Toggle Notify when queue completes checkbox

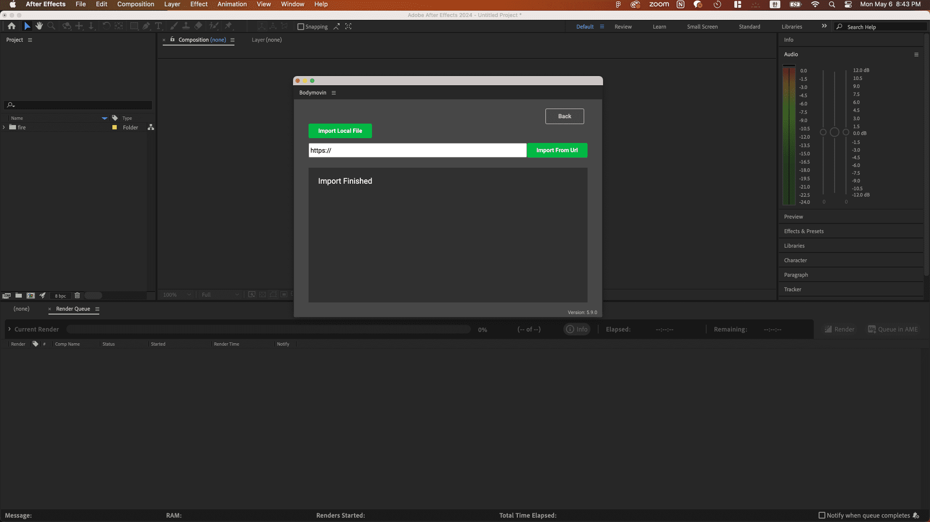coord(822,515)
